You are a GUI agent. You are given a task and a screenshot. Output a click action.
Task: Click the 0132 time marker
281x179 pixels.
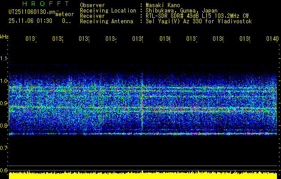click(x=58, y=38)
